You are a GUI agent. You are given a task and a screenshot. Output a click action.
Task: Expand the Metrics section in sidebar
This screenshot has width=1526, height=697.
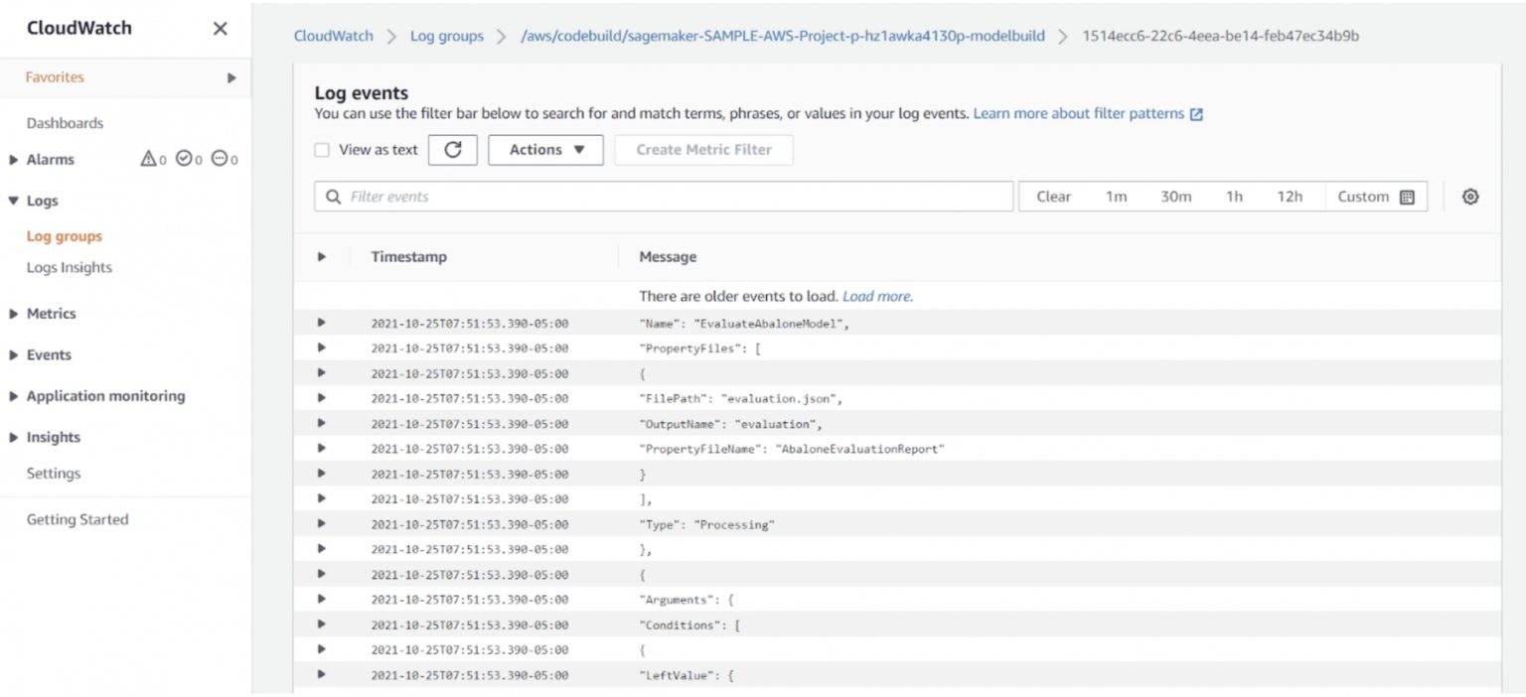pyautogui.click(x=14, y=314)
